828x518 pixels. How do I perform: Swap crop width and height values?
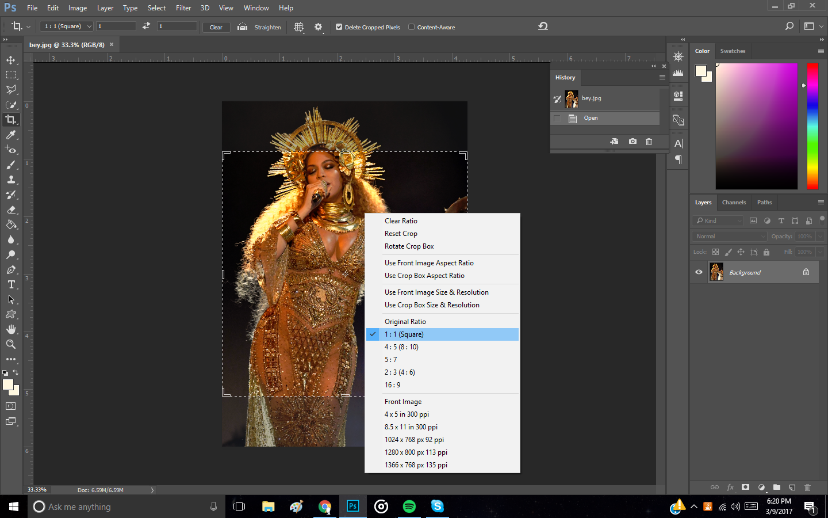pos(146,26)
